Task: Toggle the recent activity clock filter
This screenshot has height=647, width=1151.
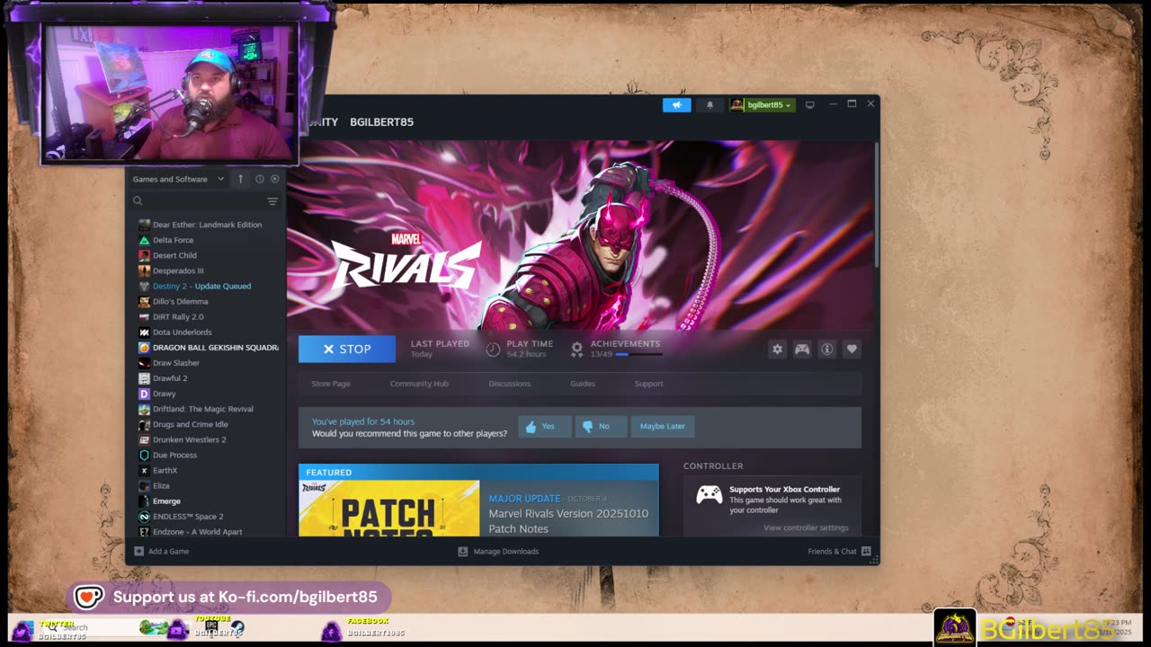Action: [x=259, y=179]
